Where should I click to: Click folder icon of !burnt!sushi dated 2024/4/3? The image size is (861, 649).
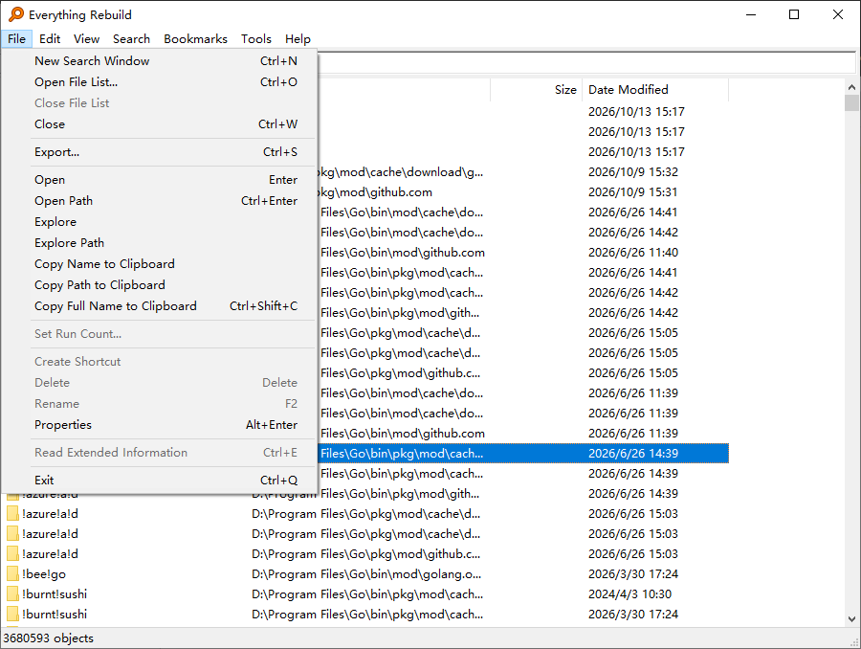[12, 594]
